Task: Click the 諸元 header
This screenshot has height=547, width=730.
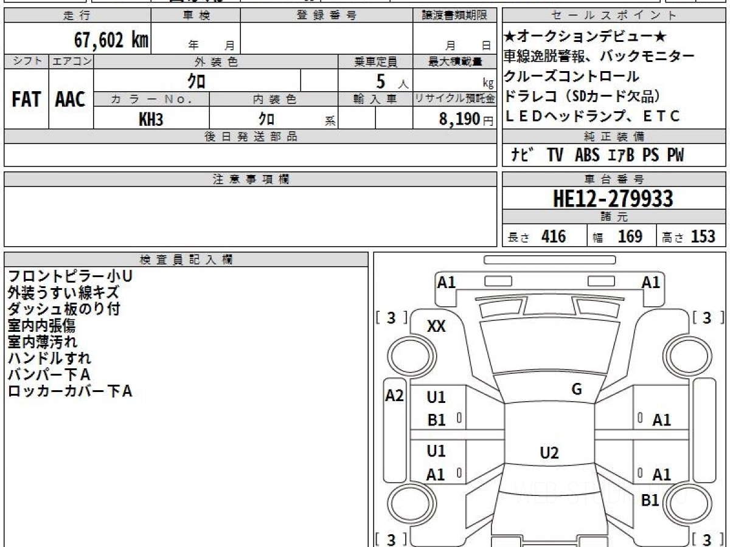Action: [614, 218]
